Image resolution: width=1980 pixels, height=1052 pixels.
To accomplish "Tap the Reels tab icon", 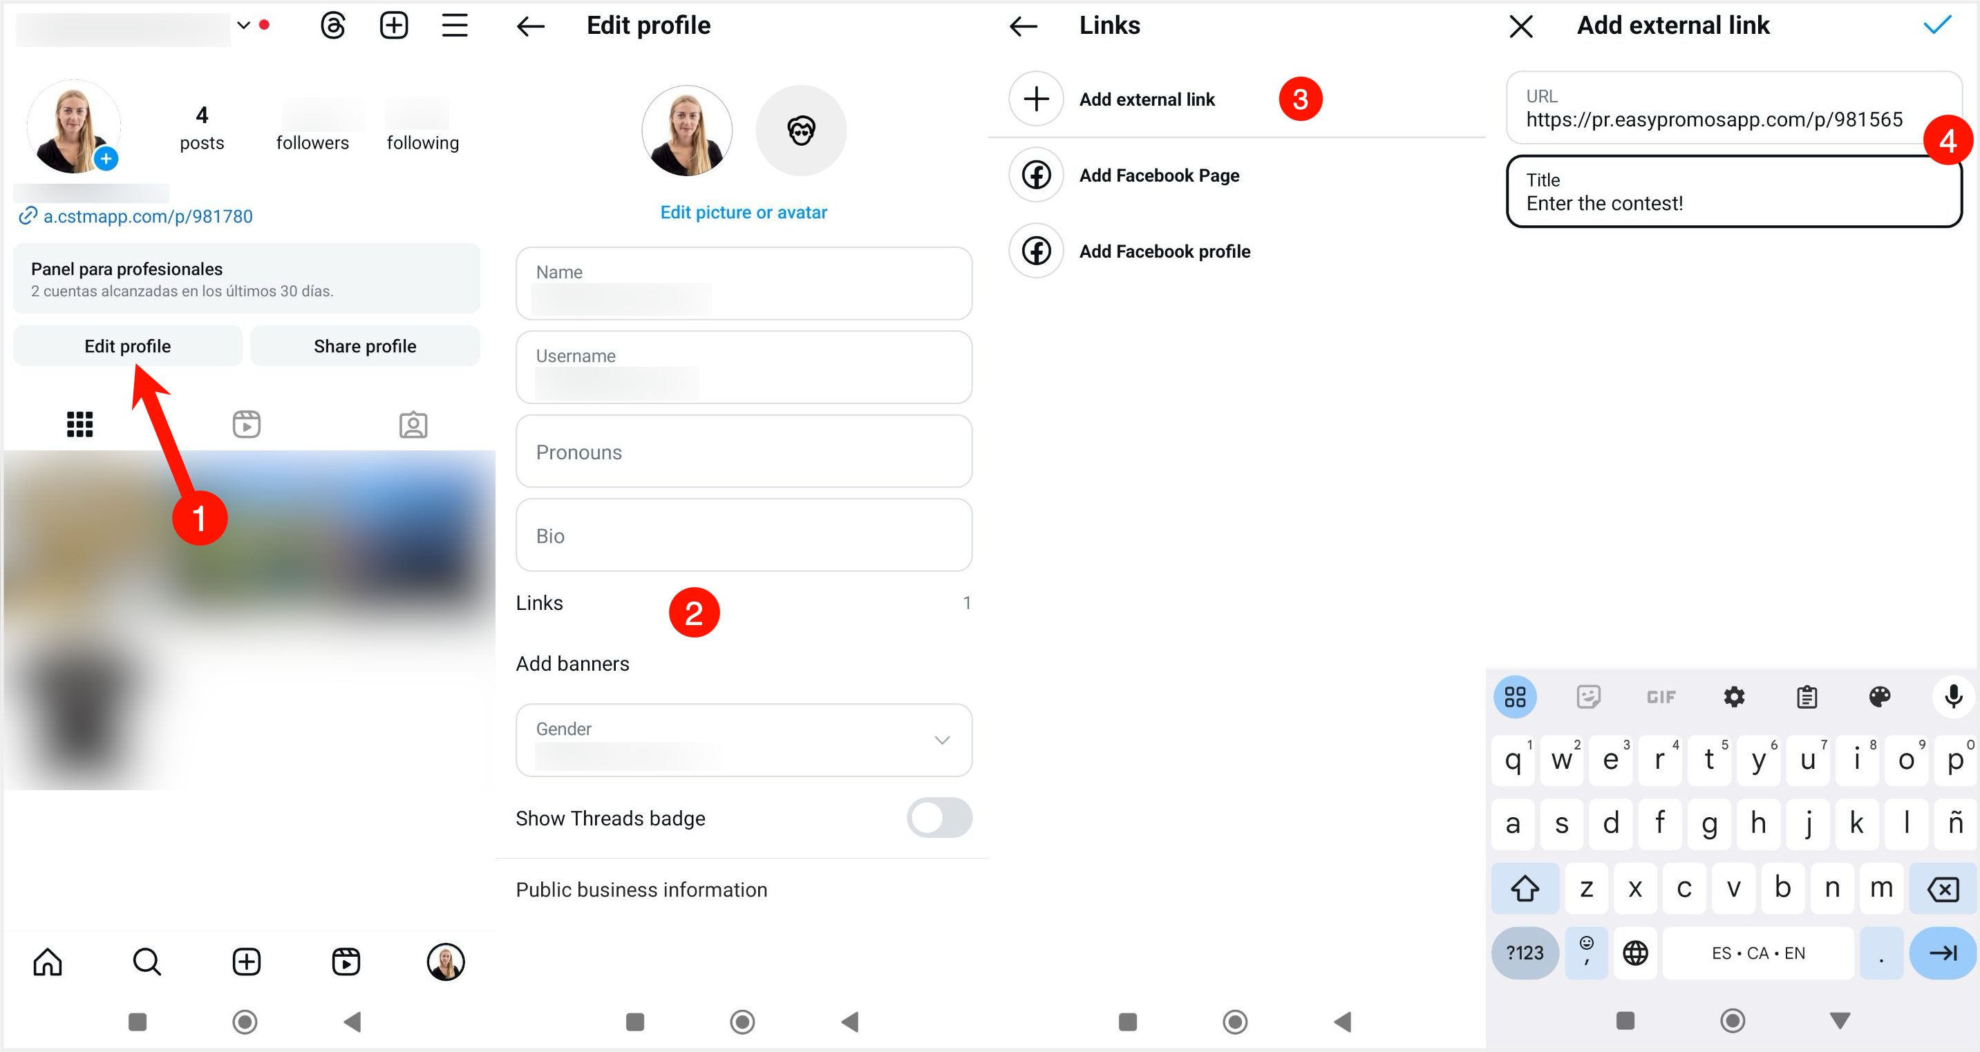I will tap(246, 423).
